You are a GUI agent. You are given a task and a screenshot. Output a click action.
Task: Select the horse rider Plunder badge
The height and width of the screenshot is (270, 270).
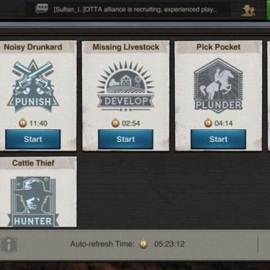pyautogui.click(x=218, y=85)
